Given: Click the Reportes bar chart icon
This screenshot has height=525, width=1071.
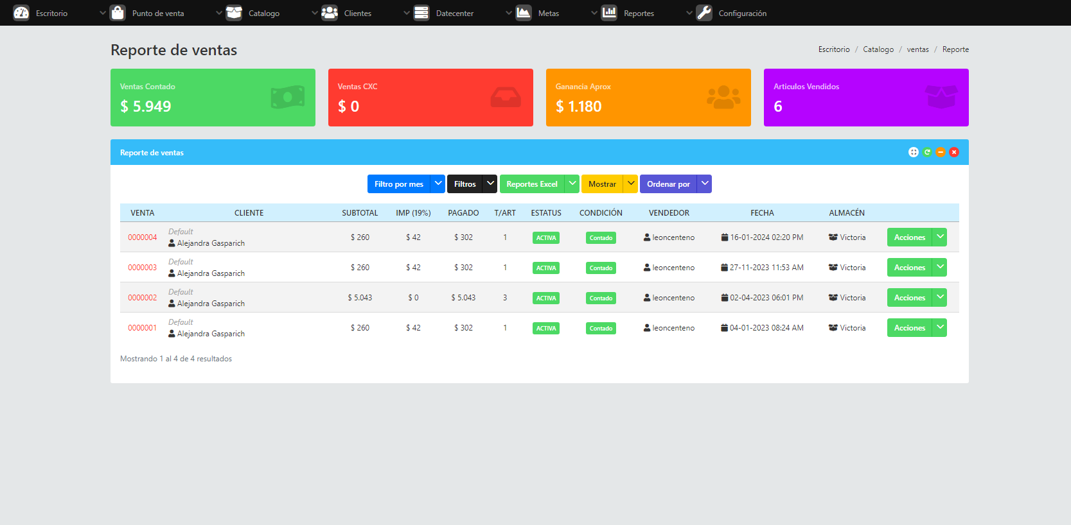Looking at the screenshot, I should tap(609, 13).
